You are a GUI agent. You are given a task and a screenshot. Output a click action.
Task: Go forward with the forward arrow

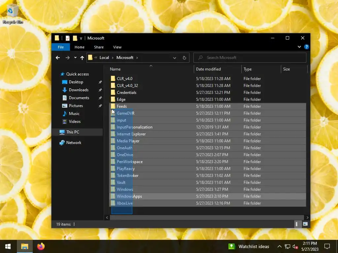click(67, 57)
